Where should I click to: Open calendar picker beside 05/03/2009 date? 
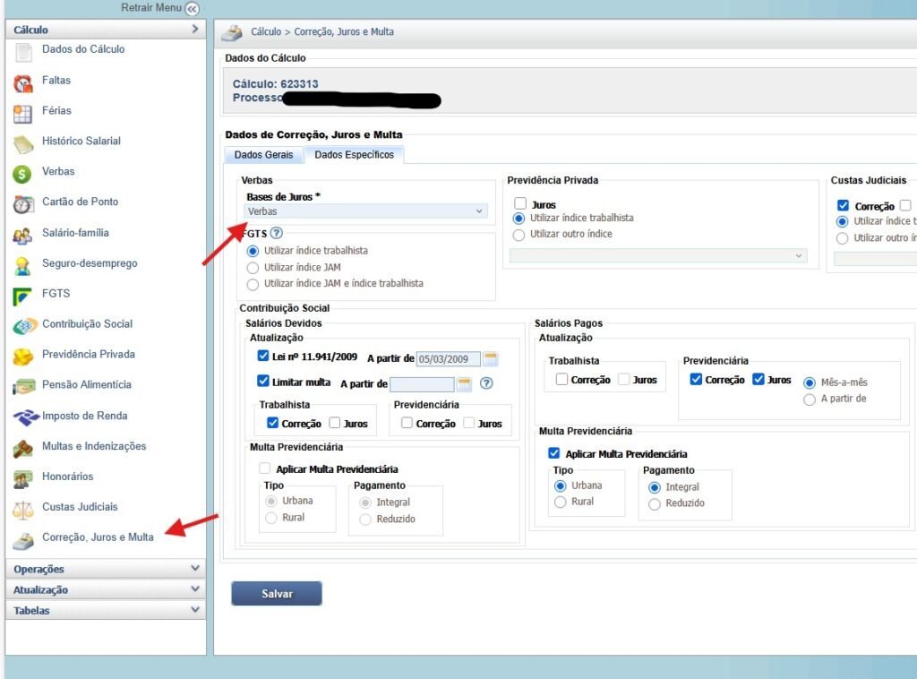(490, 359)
